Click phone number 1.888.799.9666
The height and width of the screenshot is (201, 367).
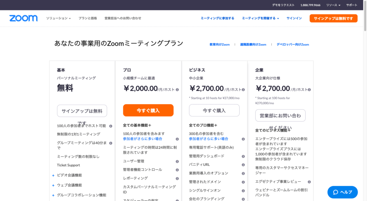(310, 5)
